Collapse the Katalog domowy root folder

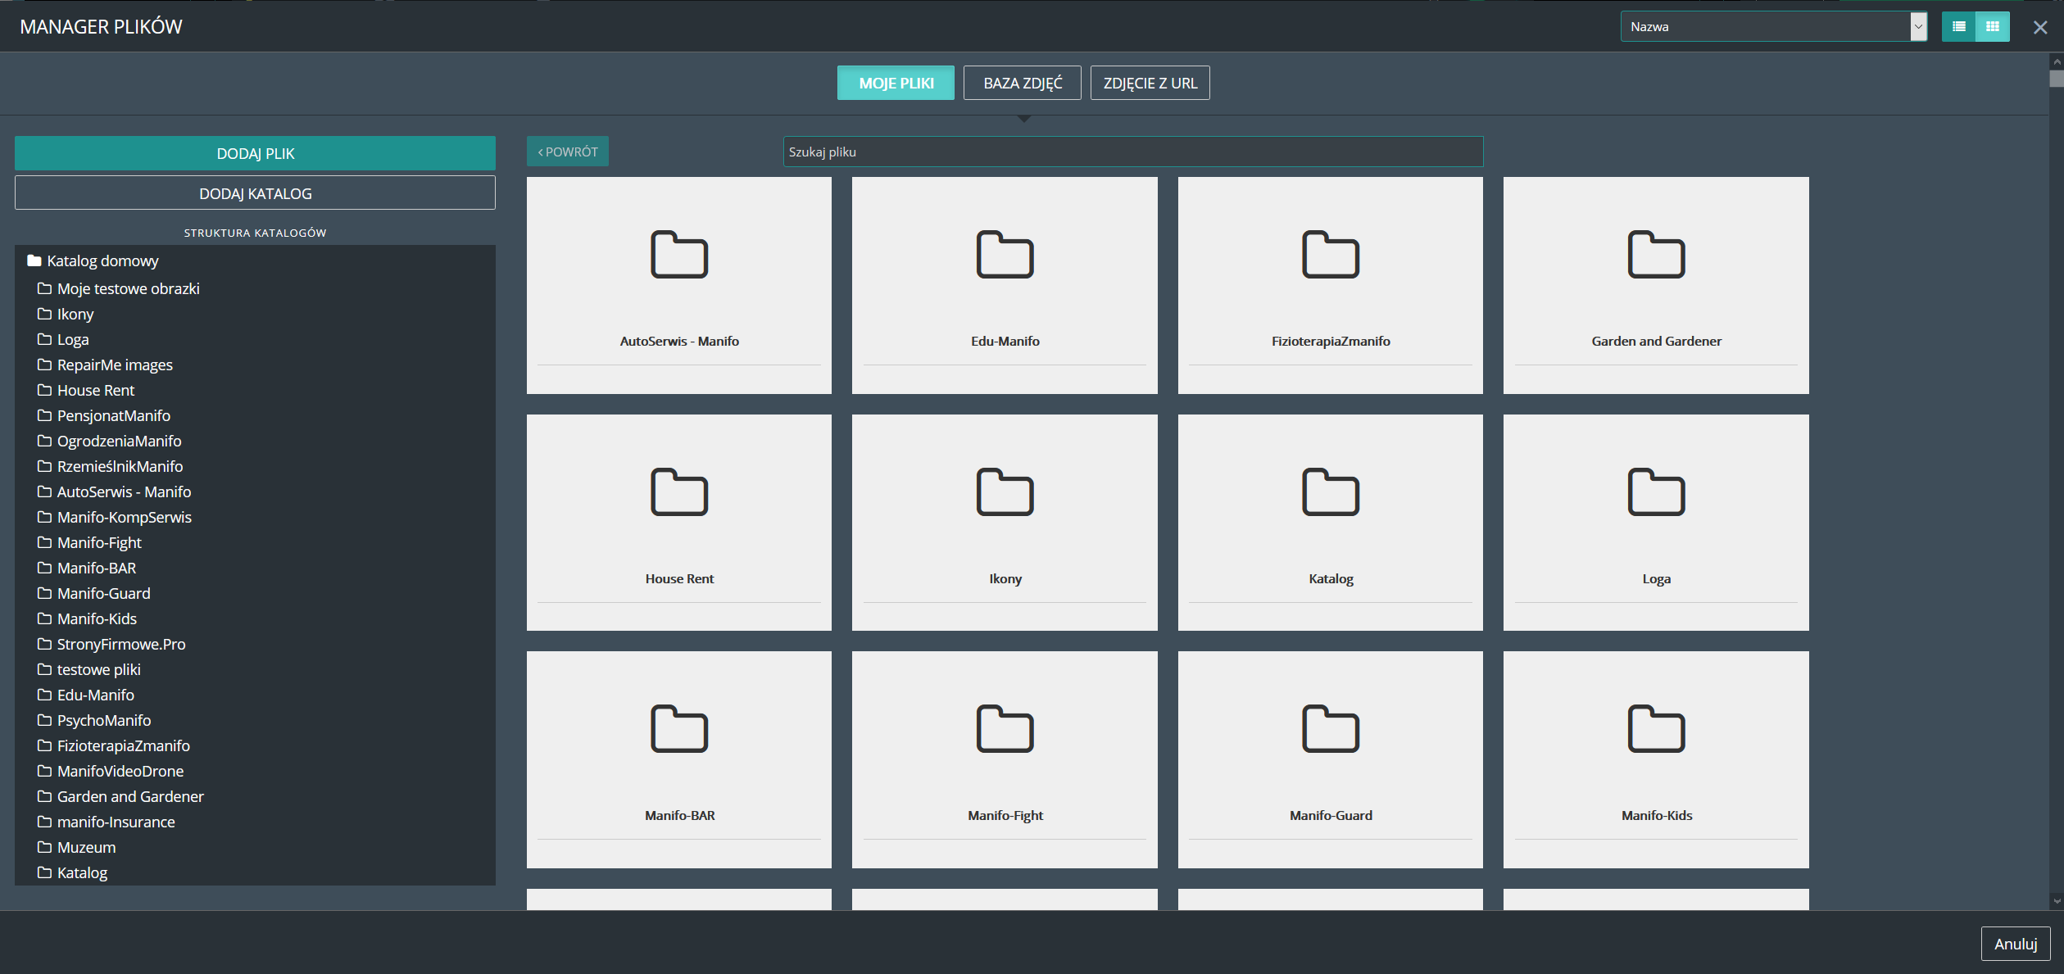click(x=34, y=261)
